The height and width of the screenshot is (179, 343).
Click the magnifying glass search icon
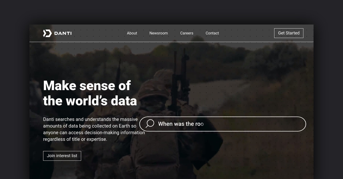pos(150,124)
